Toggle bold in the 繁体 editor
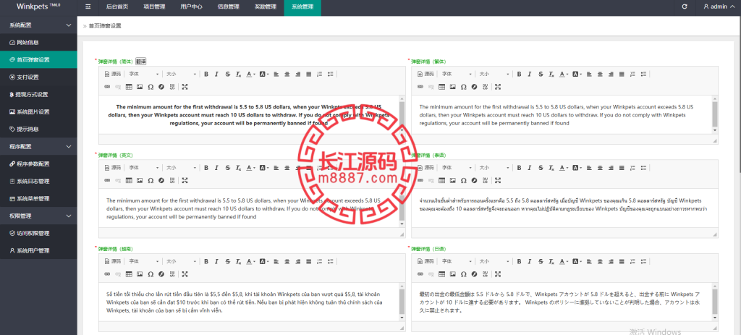 pos(520,75)
